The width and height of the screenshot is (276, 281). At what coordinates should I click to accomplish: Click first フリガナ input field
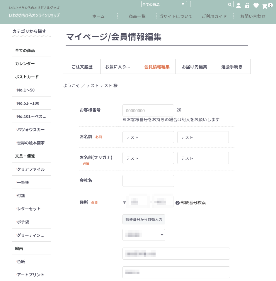148,158
